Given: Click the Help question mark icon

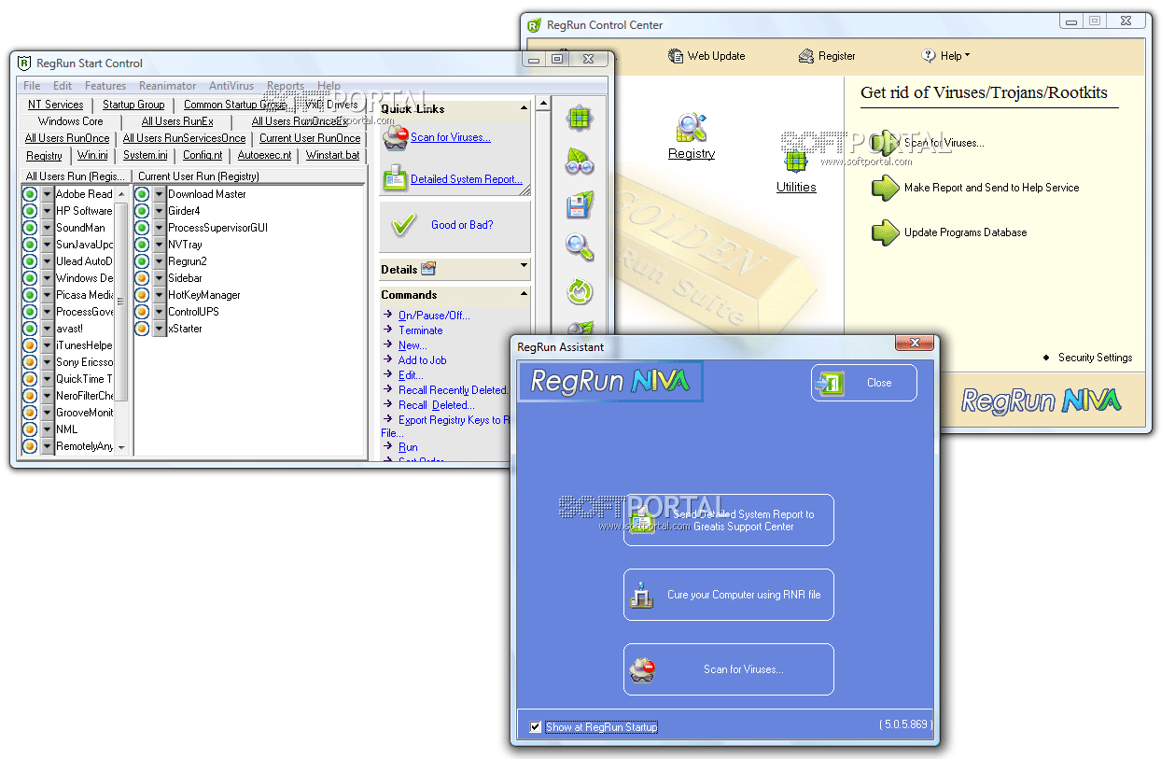Looking at the screenshot, I should pyautogui.click(x=929, y=56).
